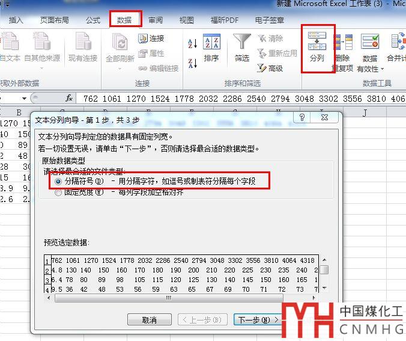
Task: Click the 下一步 button
Action: [x=258, y=319]
